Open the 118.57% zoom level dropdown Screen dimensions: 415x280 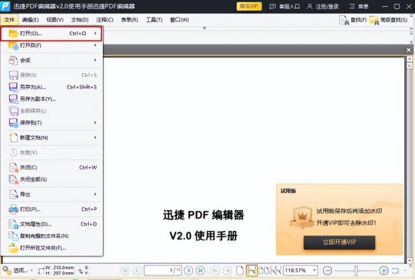[x=314, y=270]
